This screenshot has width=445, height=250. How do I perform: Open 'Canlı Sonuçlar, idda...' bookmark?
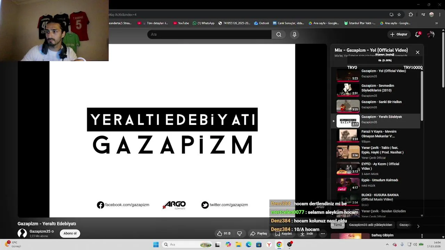[289, 23]
